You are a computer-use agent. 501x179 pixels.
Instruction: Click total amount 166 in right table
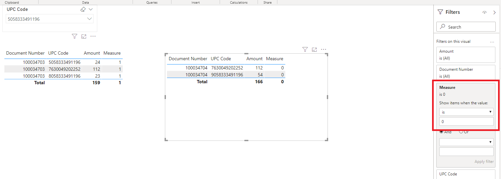click(259, 82)
